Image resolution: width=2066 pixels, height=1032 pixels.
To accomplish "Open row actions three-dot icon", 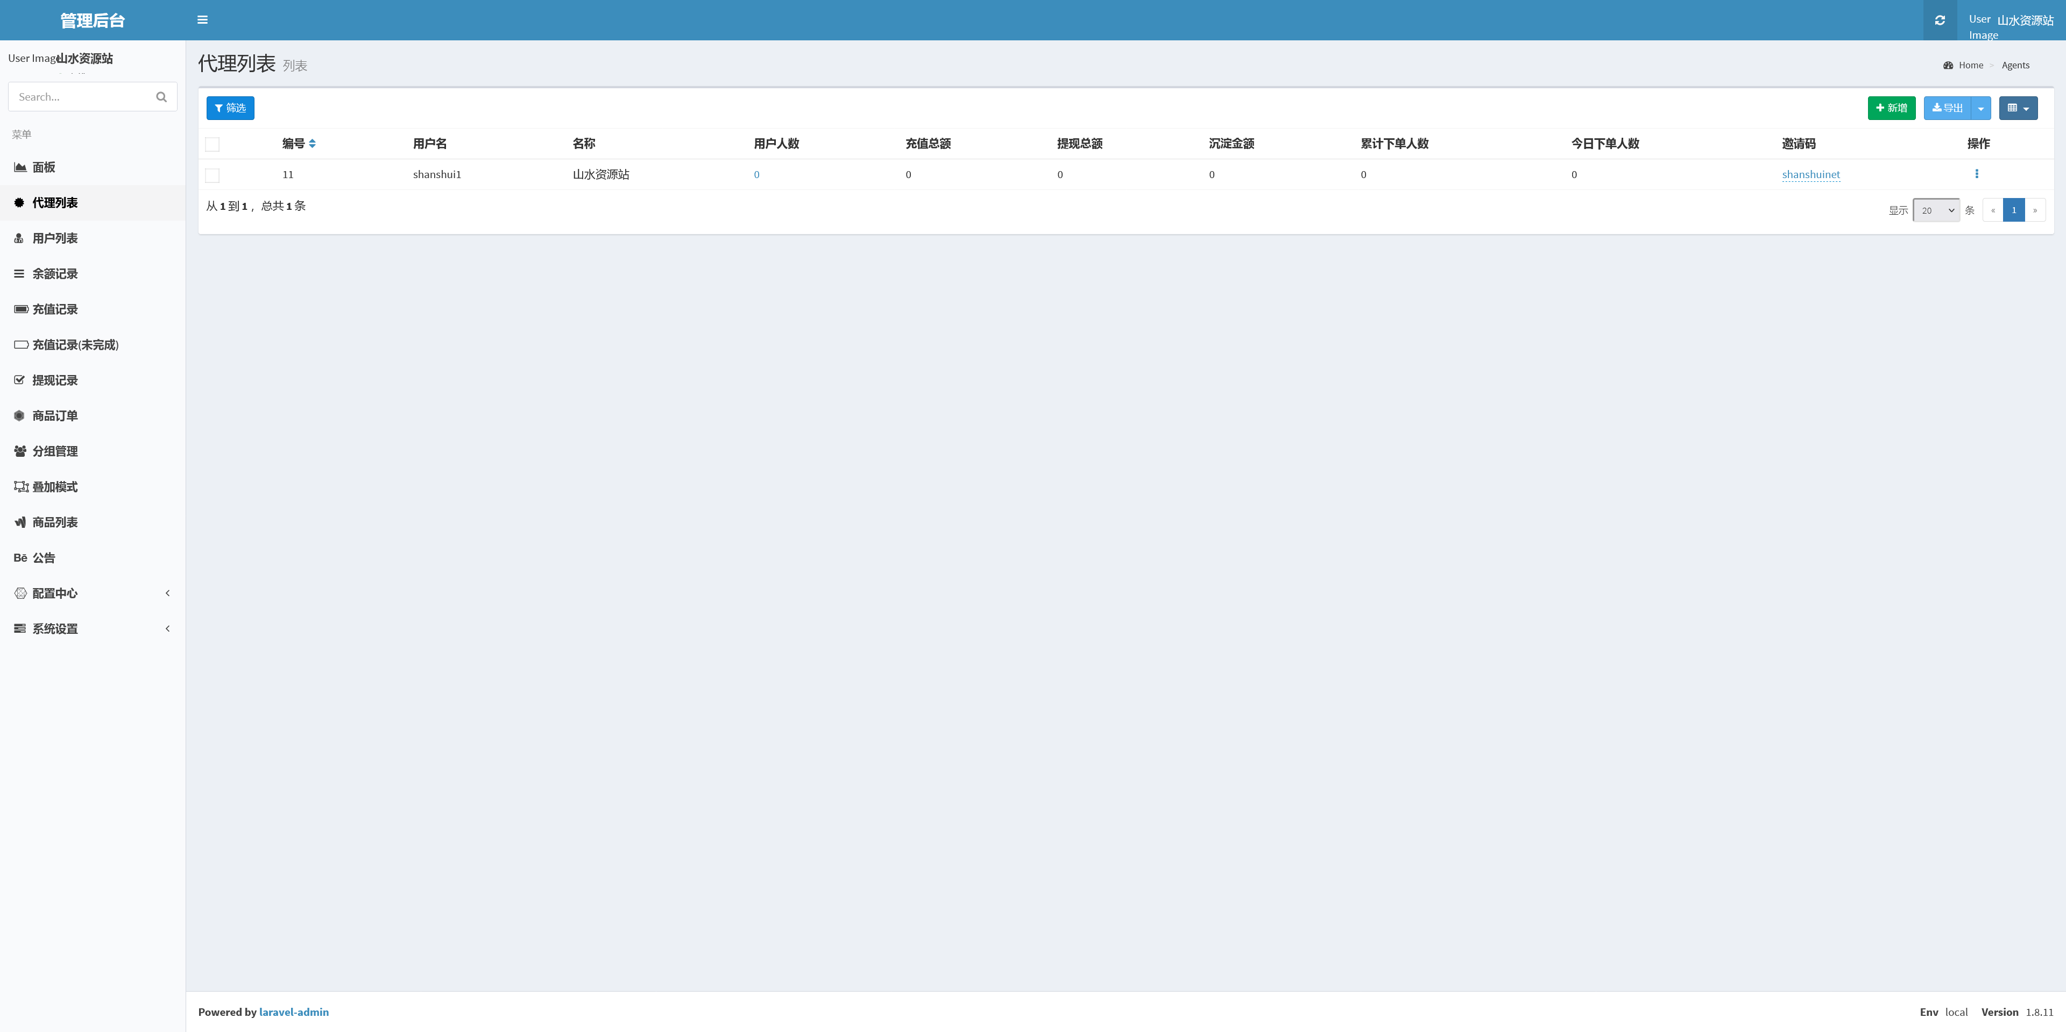I will 1976,174.
